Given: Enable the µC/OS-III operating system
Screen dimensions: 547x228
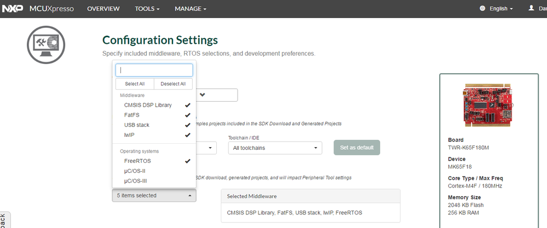Looking at the screenshot, I should coord(135,181).
